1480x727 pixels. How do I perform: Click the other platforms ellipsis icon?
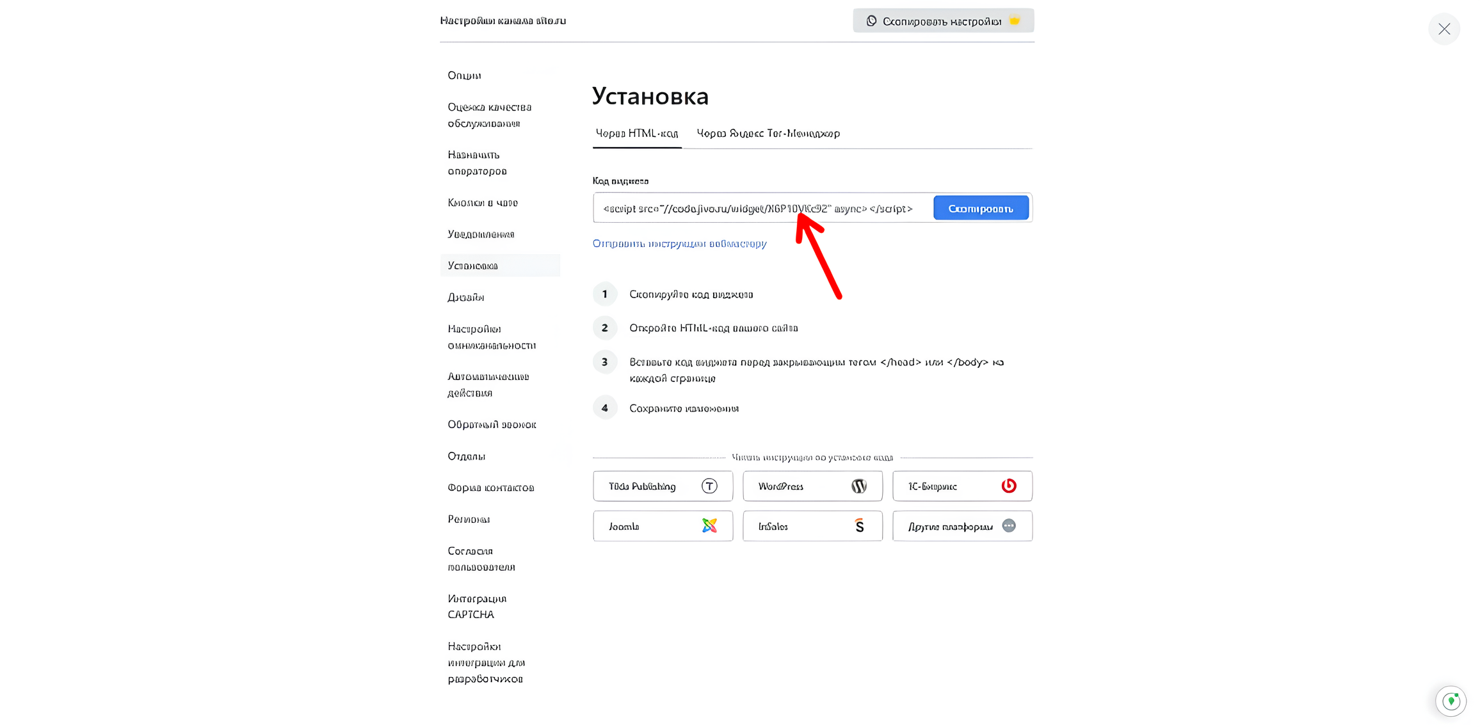(x=1009, y=526)
